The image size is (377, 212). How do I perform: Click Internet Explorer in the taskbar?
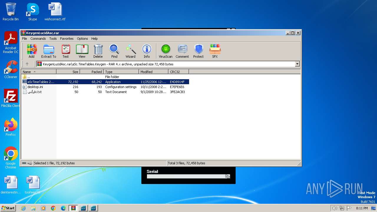click(23, 208)
